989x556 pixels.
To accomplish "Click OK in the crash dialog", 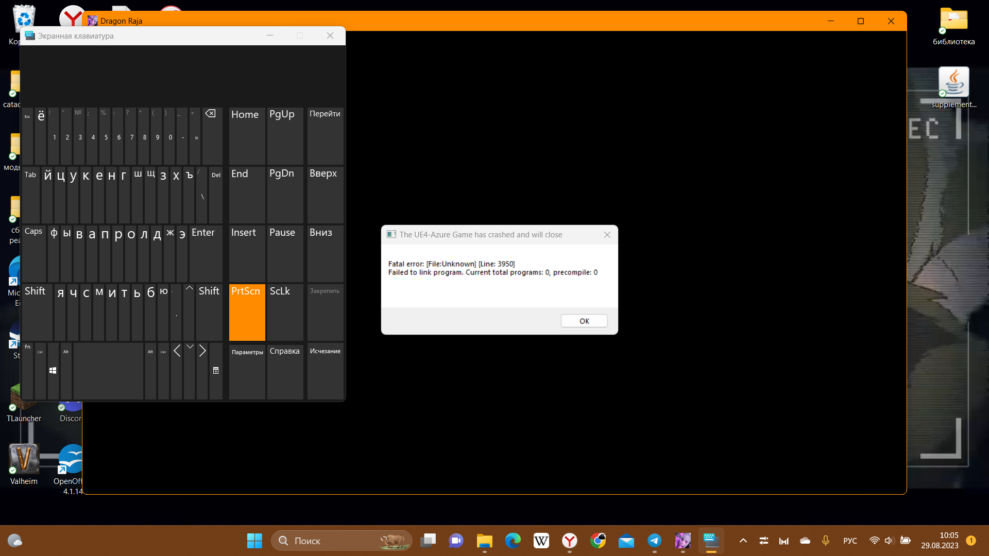I will pyautogui.click(x=584, y=321).
